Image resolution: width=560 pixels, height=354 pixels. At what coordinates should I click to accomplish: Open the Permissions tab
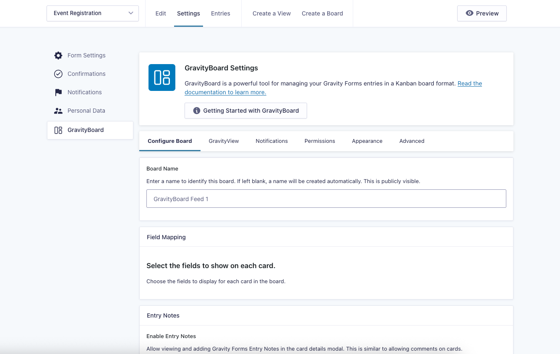pyautogui.click(x=320, y=141)
